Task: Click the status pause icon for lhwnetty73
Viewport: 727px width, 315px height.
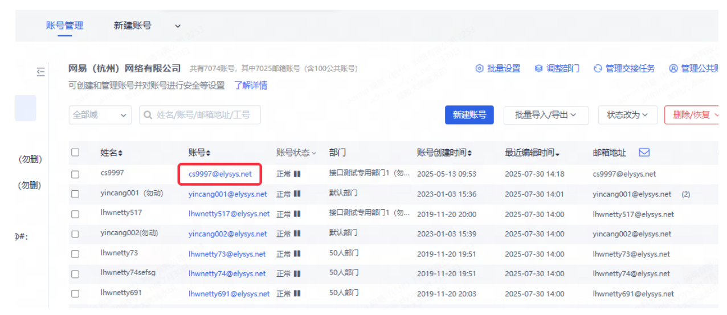Action: click(x=297, y=254)
